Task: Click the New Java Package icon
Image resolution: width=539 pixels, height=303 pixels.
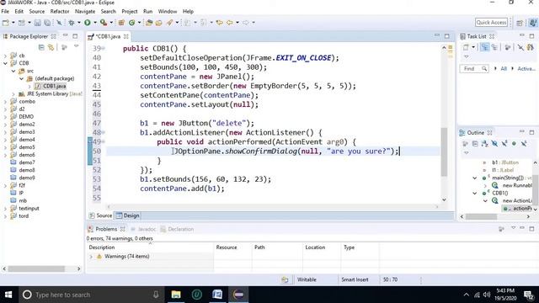Action: point(121,23)
